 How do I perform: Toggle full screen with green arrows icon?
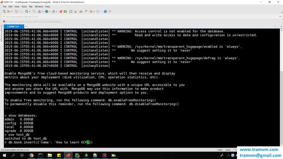pos(71,11)
